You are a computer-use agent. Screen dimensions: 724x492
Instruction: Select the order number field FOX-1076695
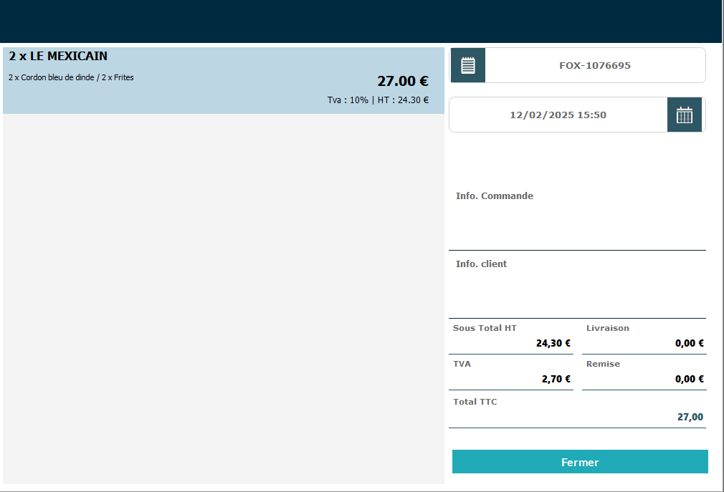click(x=594, y=65)
